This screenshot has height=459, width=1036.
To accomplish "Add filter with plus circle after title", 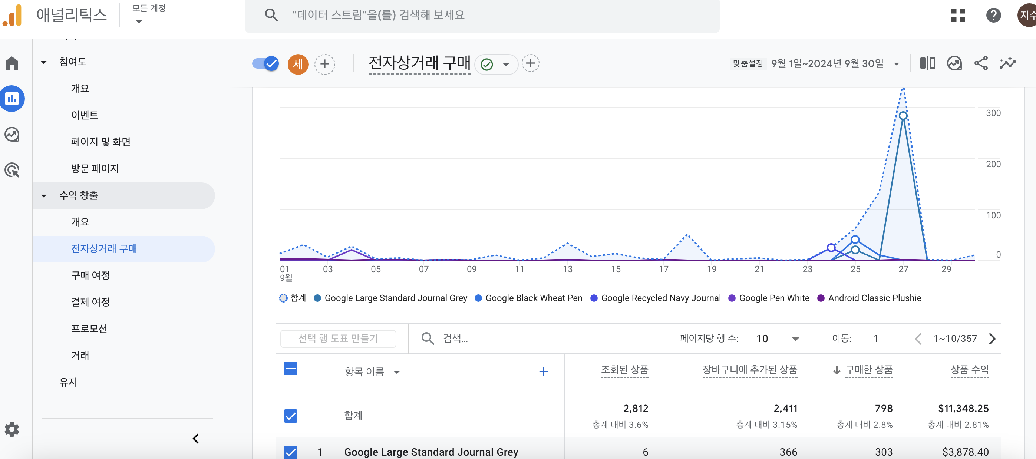I will 531,63.
